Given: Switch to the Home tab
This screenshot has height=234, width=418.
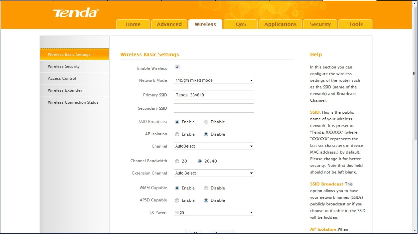Looking at the screenshot, I should tap(133, 24).
